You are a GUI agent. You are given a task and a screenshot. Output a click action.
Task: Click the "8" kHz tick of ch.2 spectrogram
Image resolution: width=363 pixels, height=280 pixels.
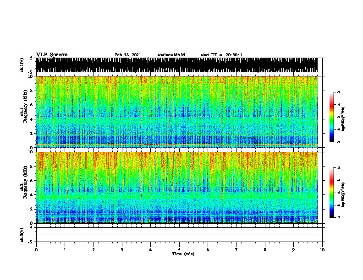pos(32,167)
